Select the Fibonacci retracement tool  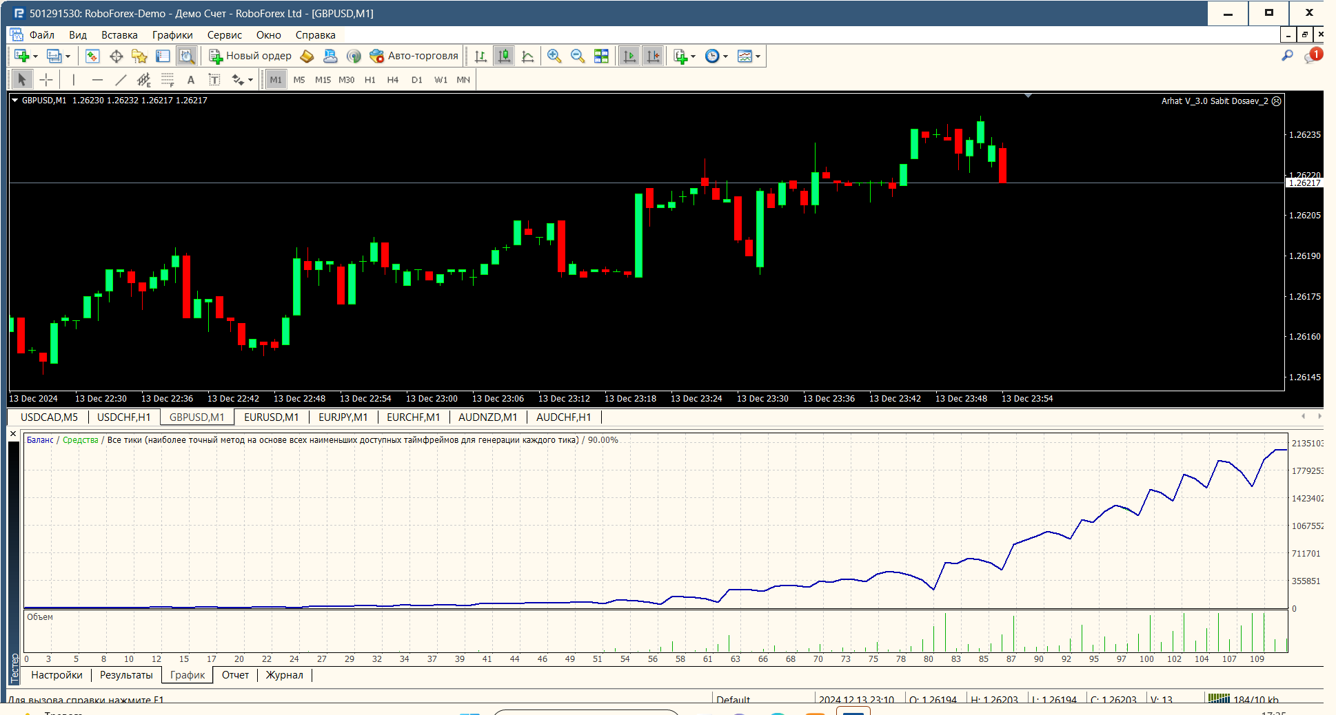click(168, 80)
